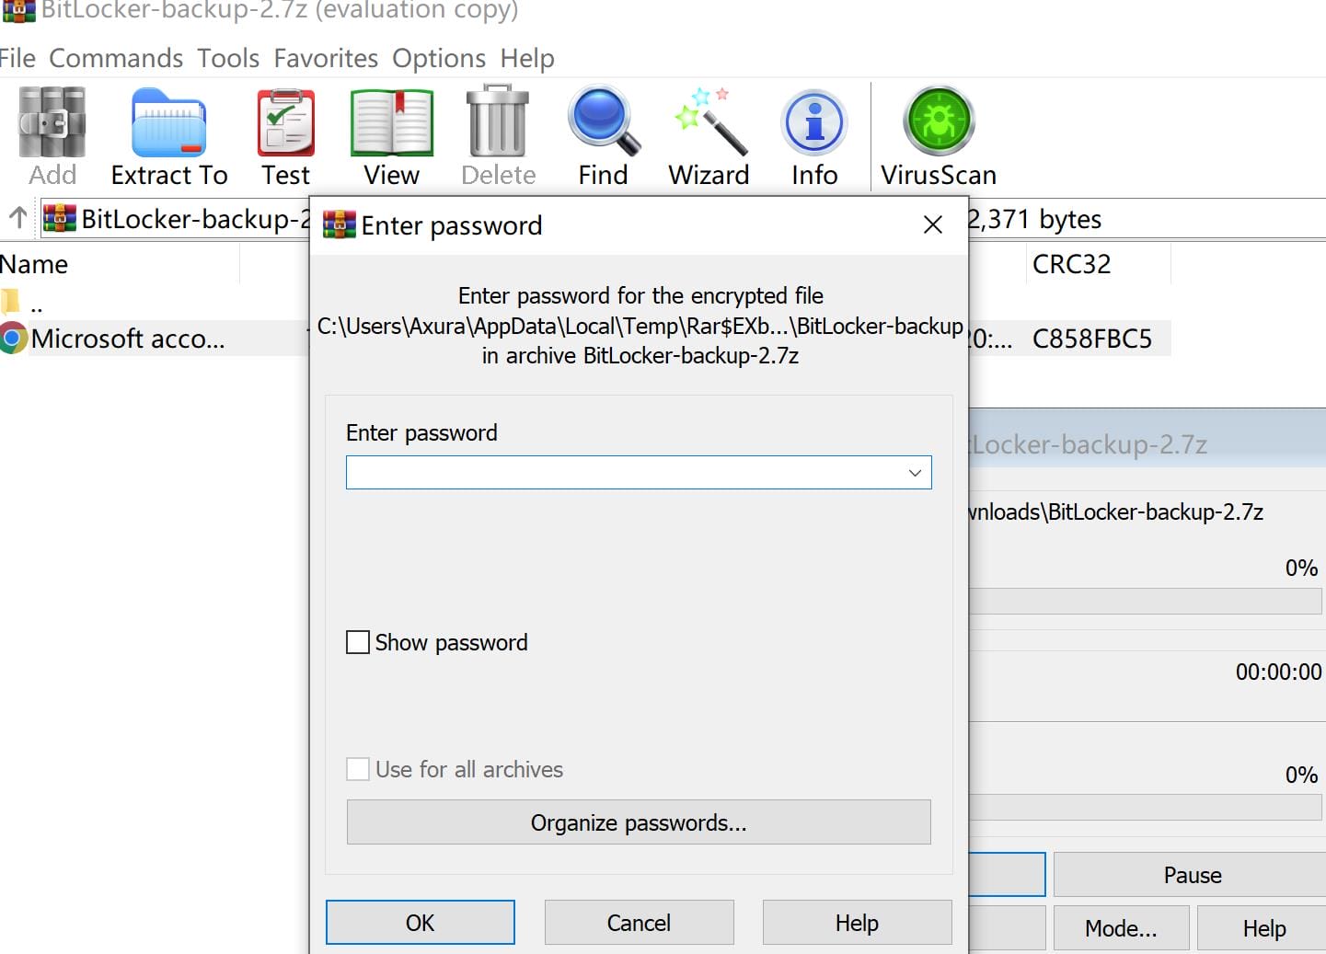Toggle Use for all archives checkbox
The width and height of the screenshot is (1326, 954).
[x=358, y=769]
